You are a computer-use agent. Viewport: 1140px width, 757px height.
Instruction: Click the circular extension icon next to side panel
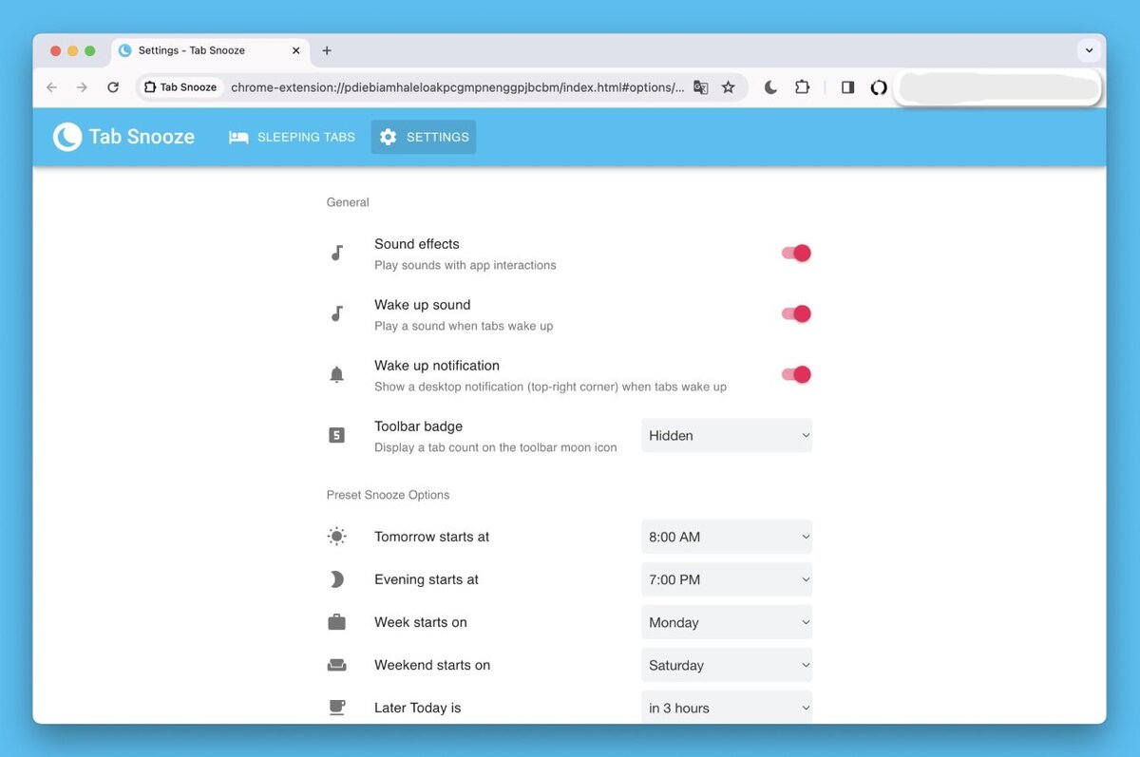879,87
